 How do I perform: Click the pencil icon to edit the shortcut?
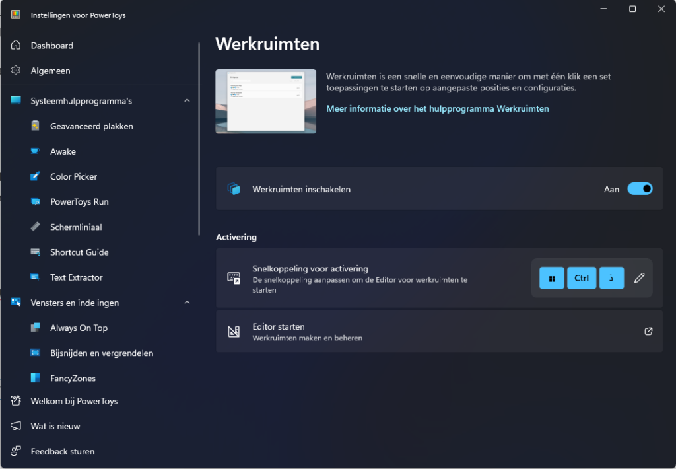(639, 278)
